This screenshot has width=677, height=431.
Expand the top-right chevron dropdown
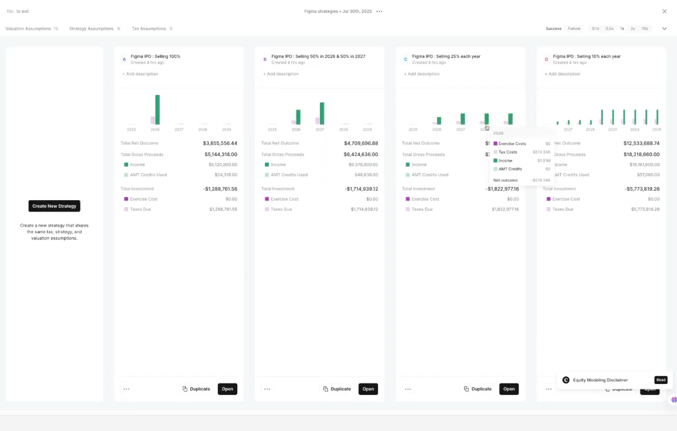click(664, 29)
